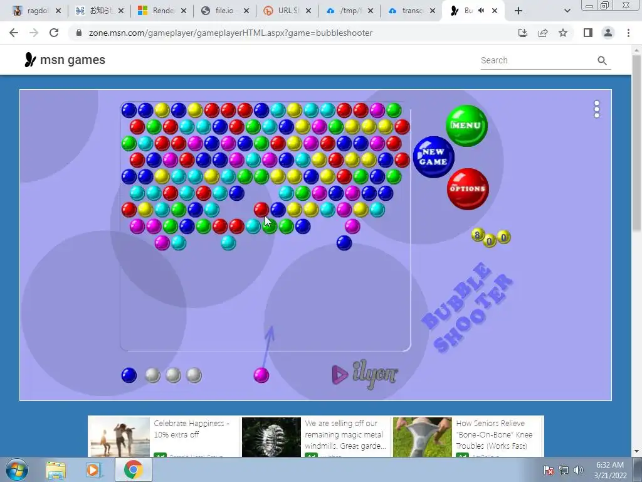Toggle the browser side panel icon
Screen dimensions: 642x482
pyautogui.click(x=588, y=33)
